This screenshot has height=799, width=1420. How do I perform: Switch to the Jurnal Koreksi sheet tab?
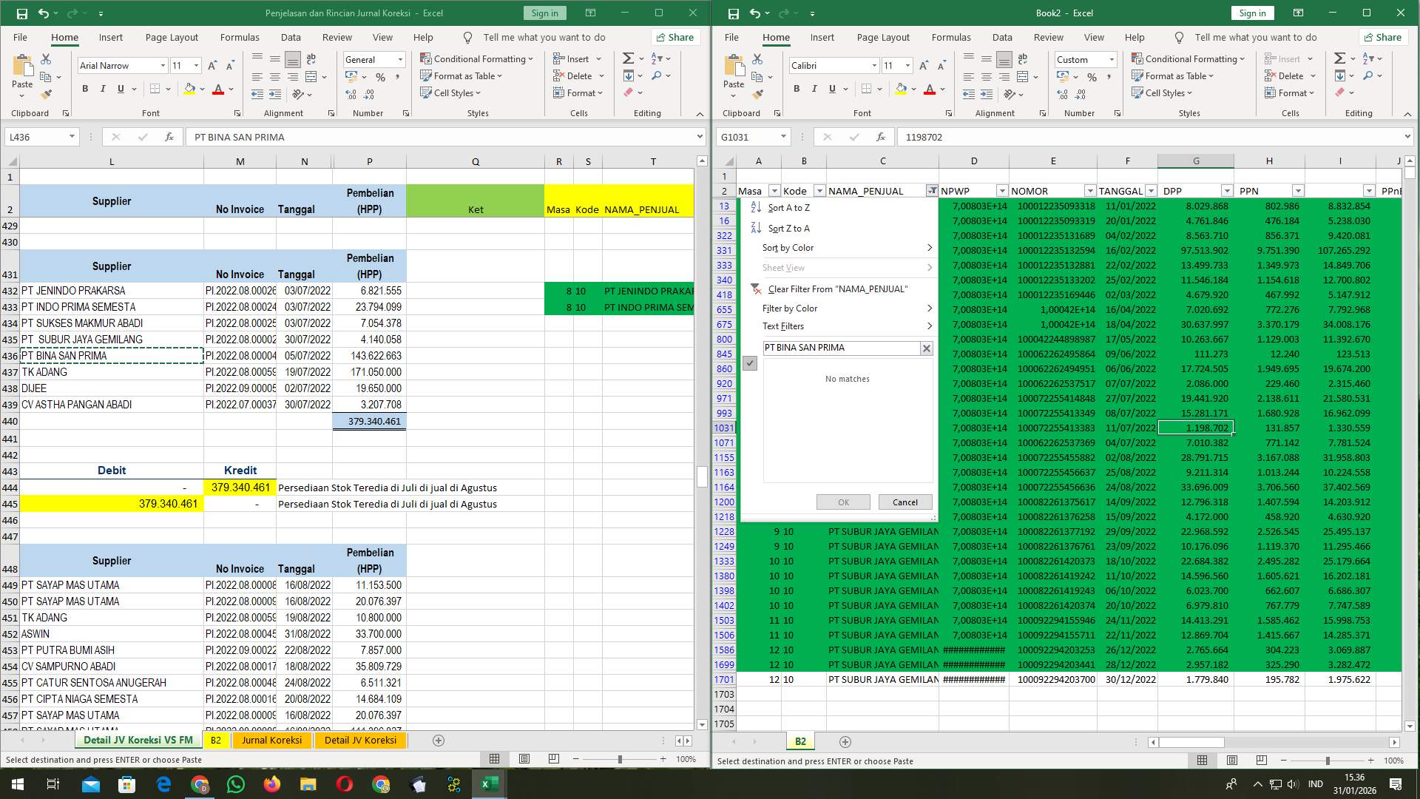pyautogui.click(x=272, y=740)
